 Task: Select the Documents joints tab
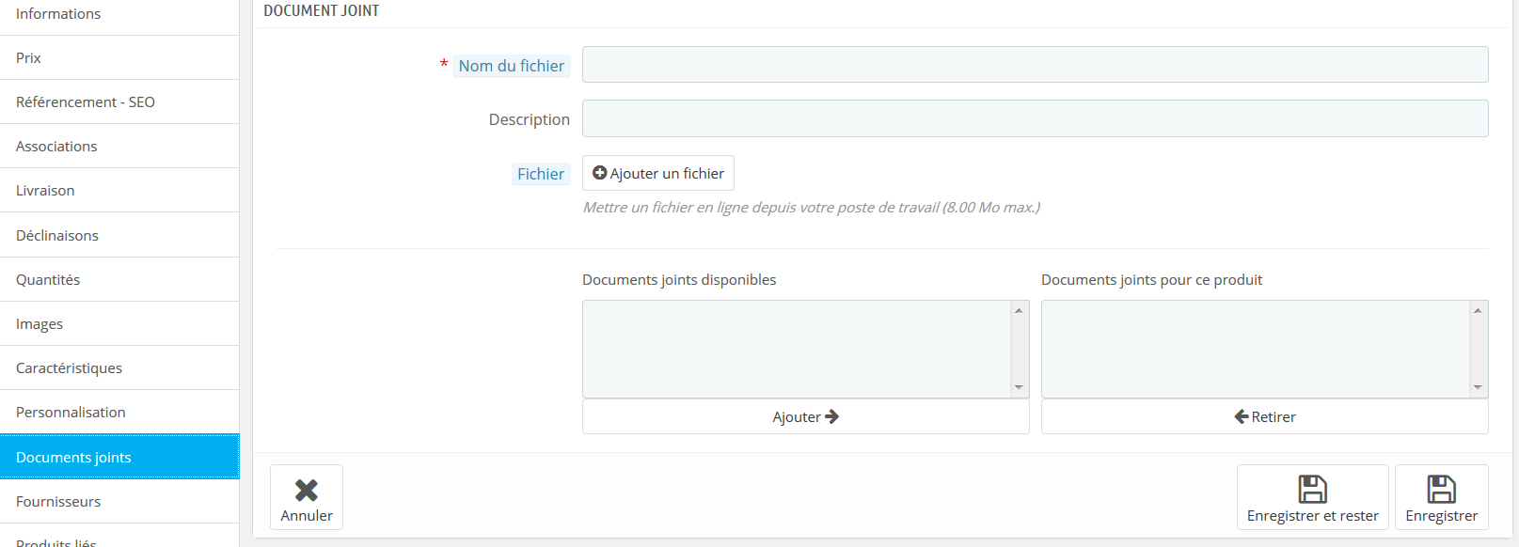119,458
